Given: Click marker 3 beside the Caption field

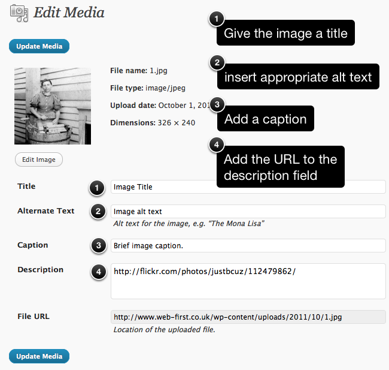Looking at the screenshot, I should (x=99, y=245).
